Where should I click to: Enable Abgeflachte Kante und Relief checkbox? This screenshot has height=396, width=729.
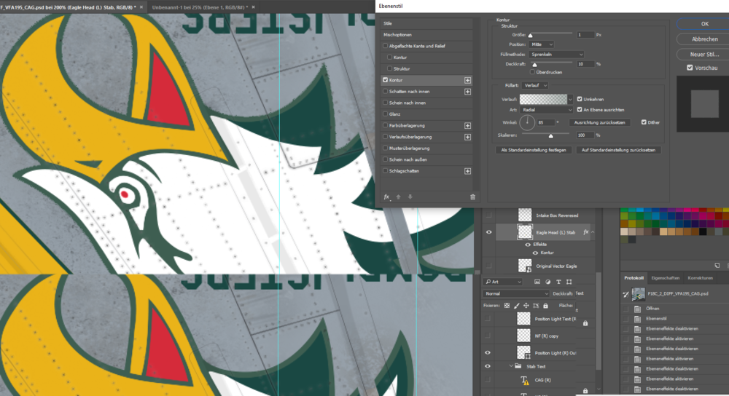pos(385,46)
